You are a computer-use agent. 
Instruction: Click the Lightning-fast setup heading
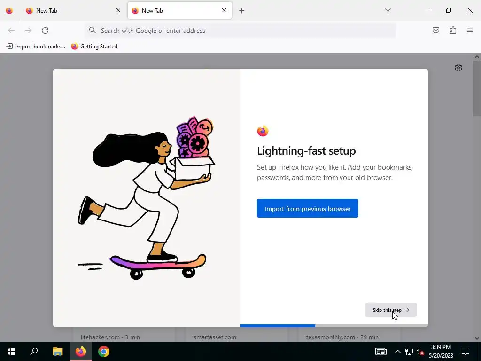[306, 151]
